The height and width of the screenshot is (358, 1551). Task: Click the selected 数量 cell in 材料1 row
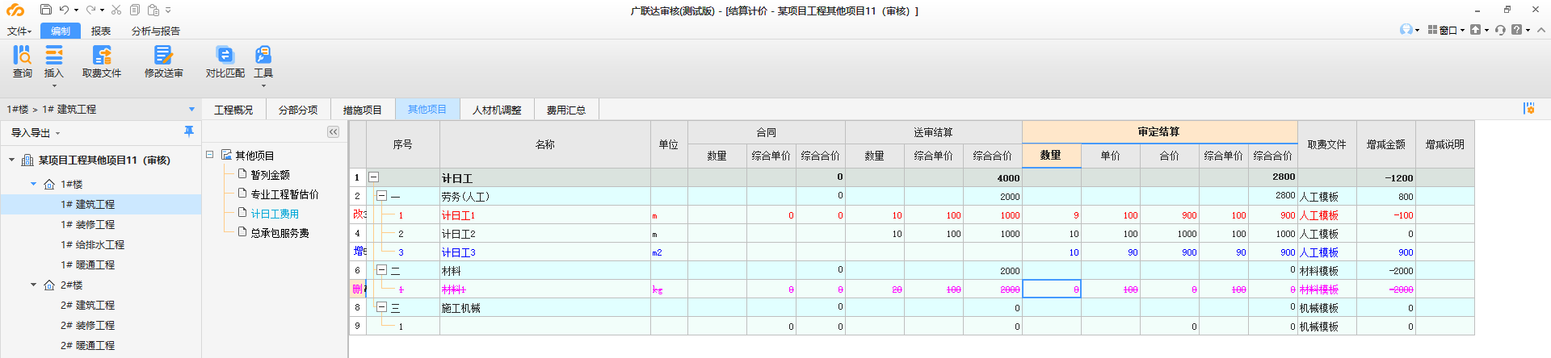tap(1051, 289)
